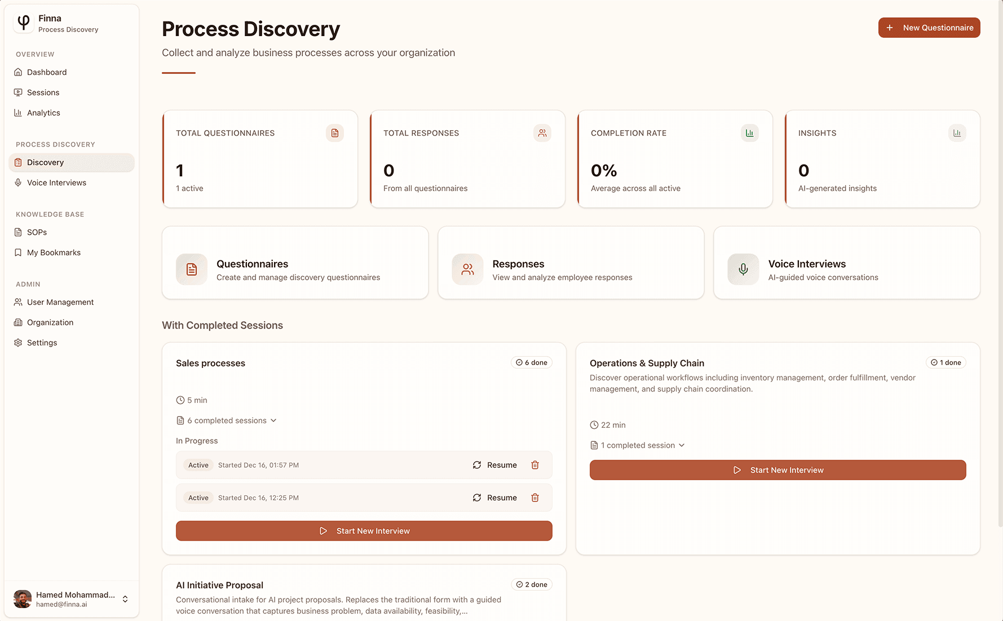
Task: Expand the 6 completed sessions list
Action: [x=227, y=420]
